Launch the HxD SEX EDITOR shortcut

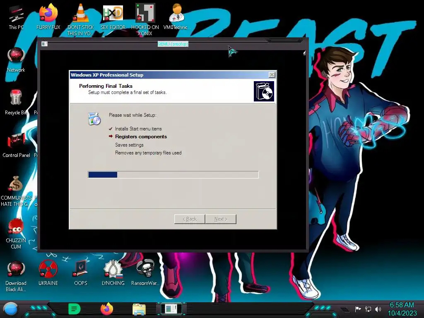tap(113, 17)
